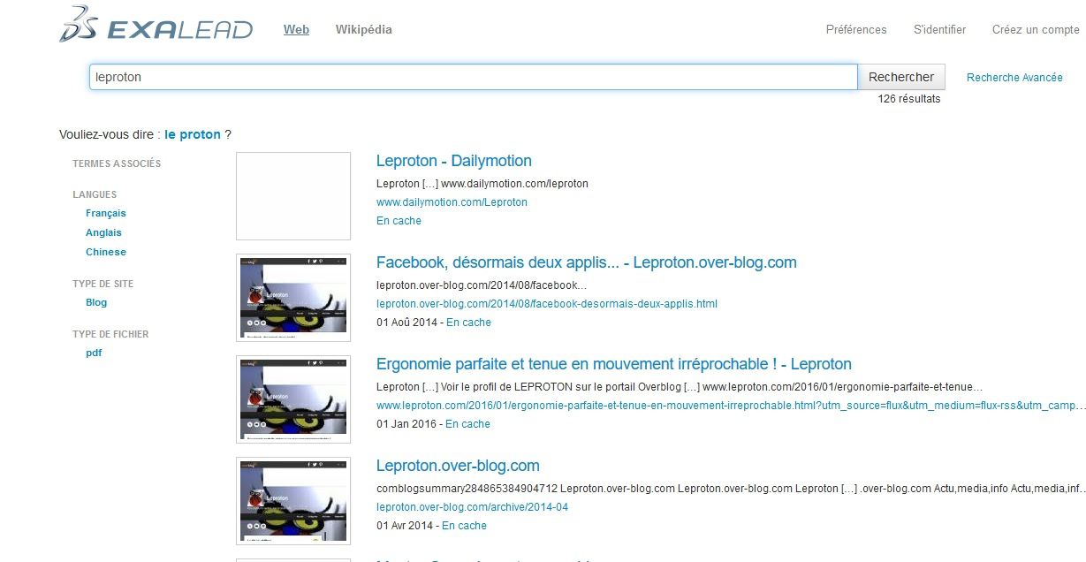Switch to the Web search tab
The width and height of the screenshot is (1086, 562).
(x=296, y=29)
